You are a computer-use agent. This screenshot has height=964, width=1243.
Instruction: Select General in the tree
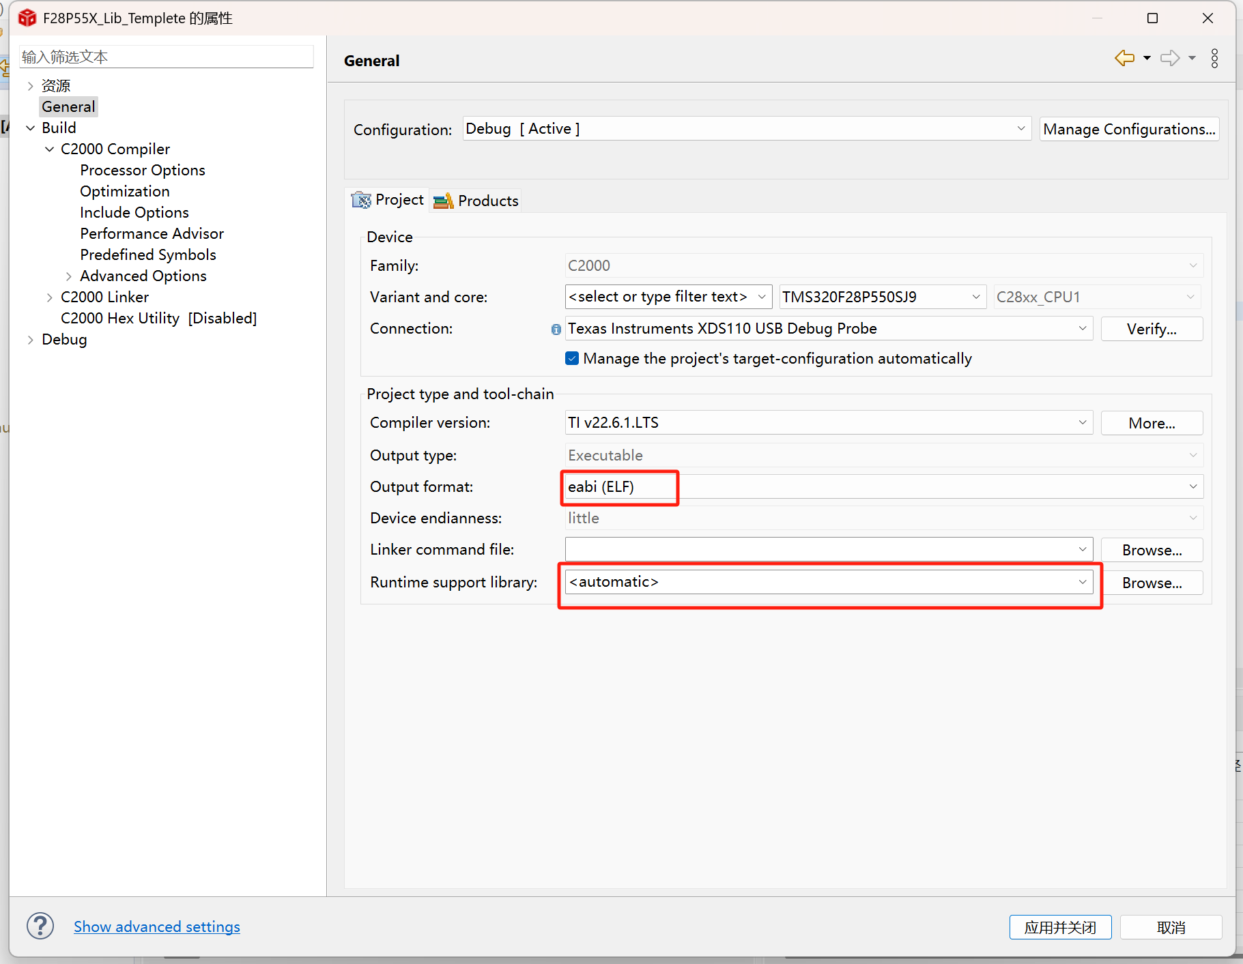tap(68, 106)
